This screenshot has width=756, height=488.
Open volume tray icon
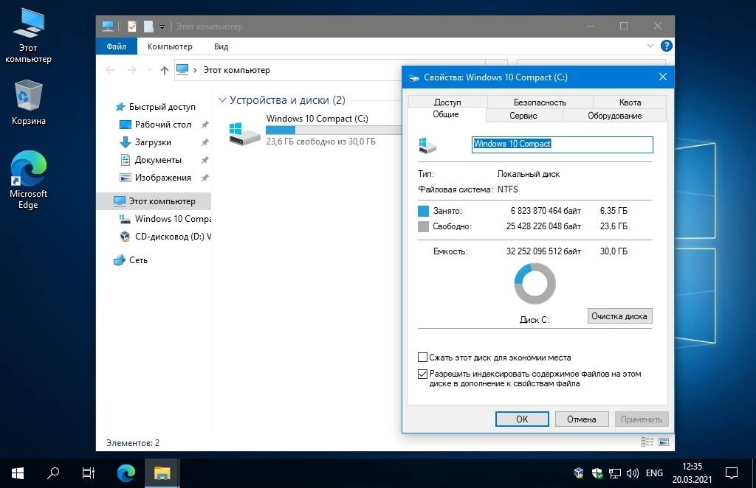[x=632, y=473]
